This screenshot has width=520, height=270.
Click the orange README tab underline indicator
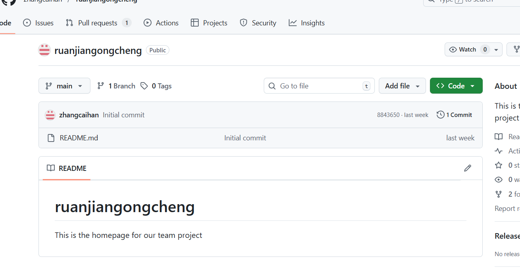pyautogui.click(x=66, y=179)
